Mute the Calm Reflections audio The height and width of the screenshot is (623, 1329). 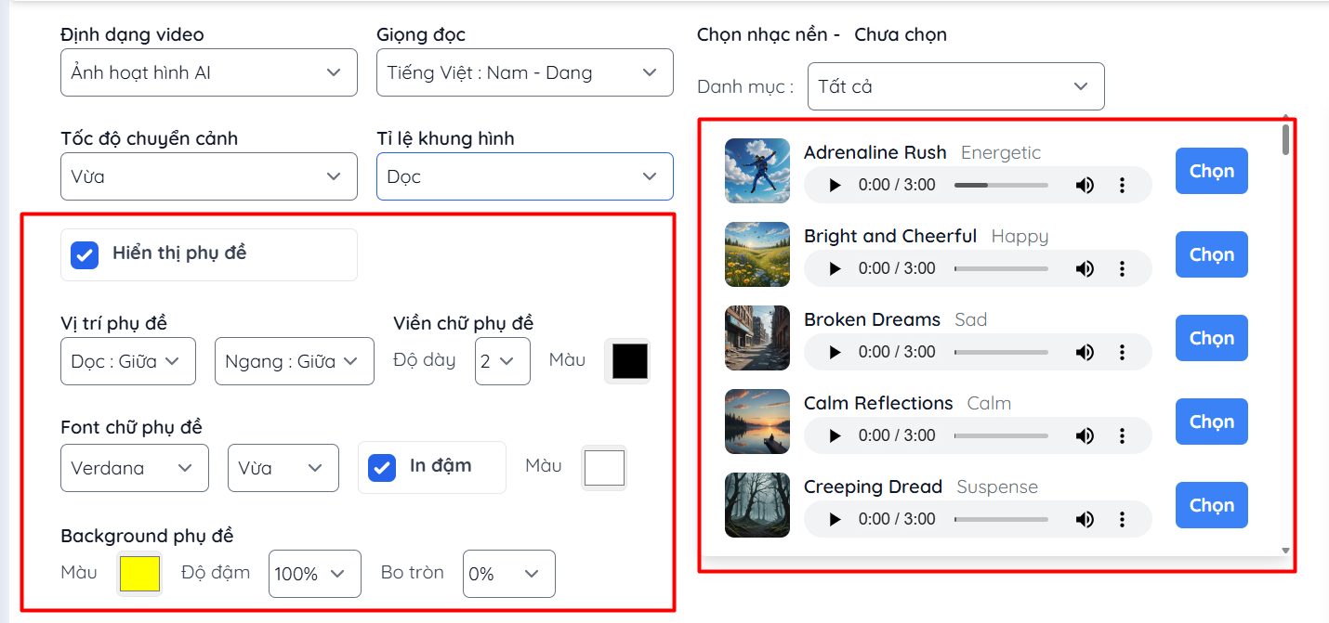[1085, 435]
